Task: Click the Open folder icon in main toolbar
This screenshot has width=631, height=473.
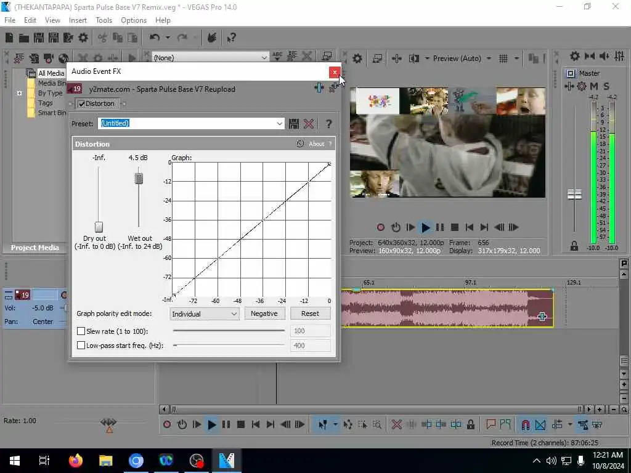Action: (x=24, y=38)
